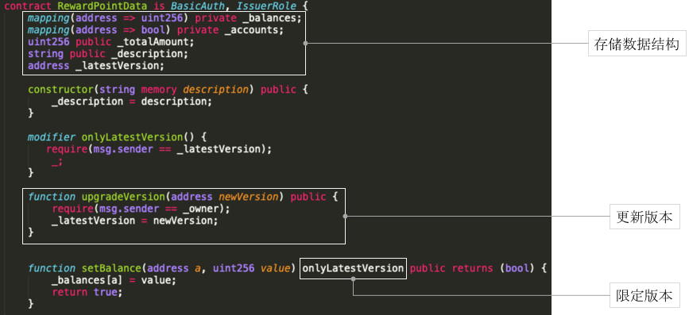This screenshot has width=689, height=315.
Task: Place cursor on the "private _accounts;" mapping line
Action: [156, 30]
